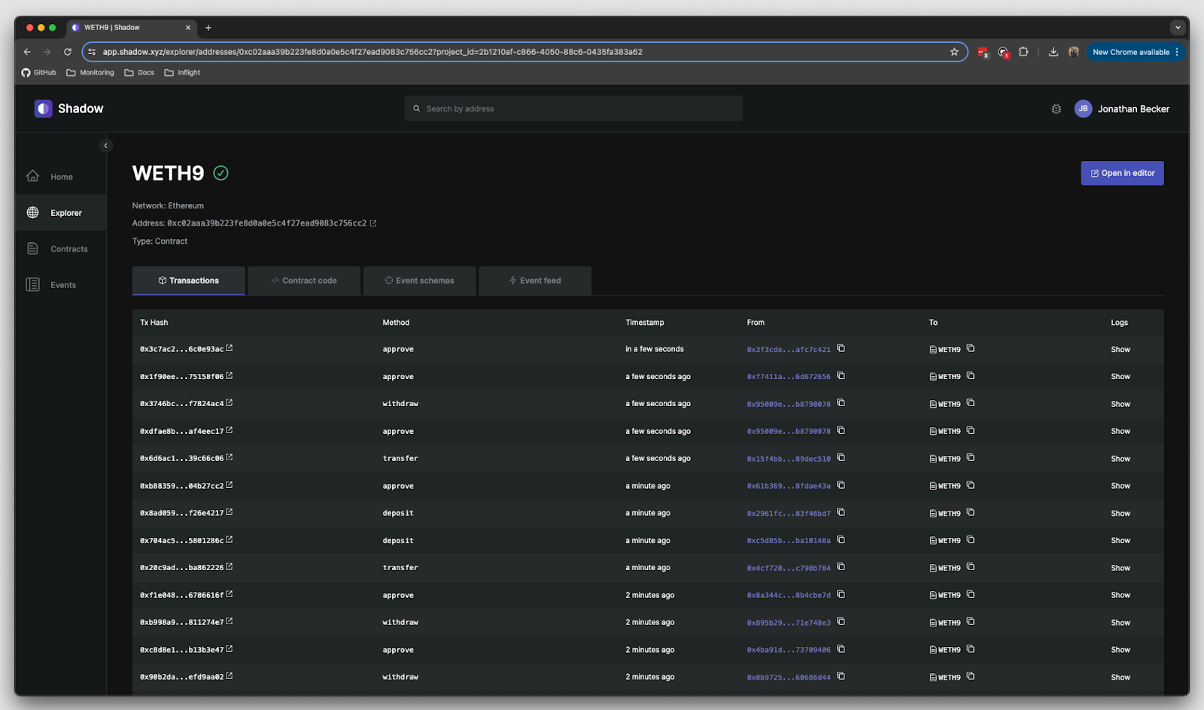Image resolution: width=1204 pixels, height=710 pixels.
Task: Open settings gear icon in header
Action: point(1056,109)
